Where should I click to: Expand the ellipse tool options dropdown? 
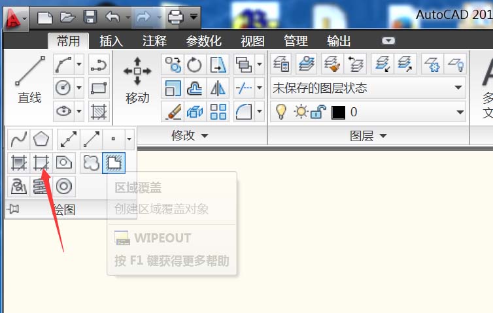click(x=79, y=111)
